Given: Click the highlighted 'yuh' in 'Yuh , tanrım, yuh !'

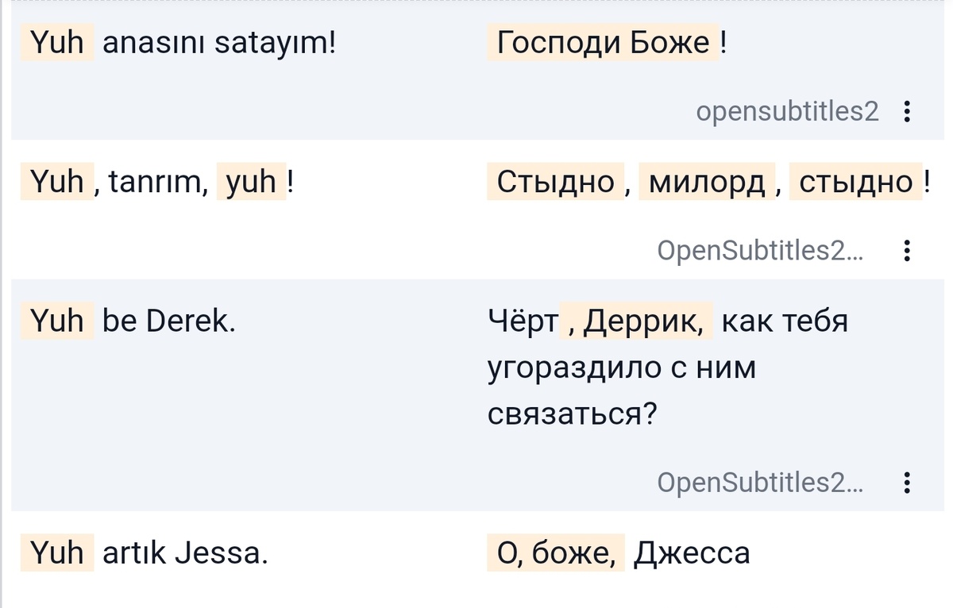Looking at the screenshot, I should pyautogui.click(x=253, y=182).
